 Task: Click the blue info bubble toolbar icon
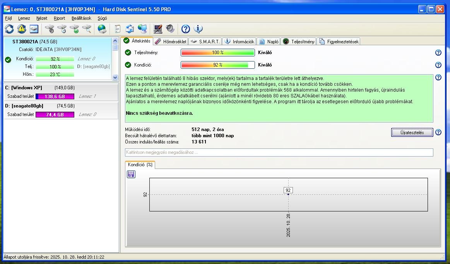[x=198, y=29]
